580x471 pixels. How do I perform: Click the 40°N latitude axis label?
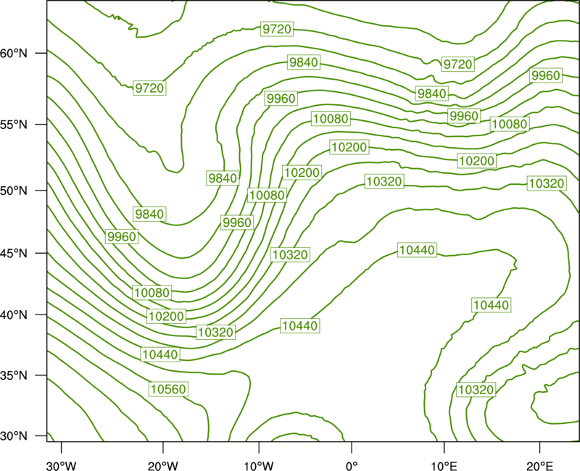[14, 314]
